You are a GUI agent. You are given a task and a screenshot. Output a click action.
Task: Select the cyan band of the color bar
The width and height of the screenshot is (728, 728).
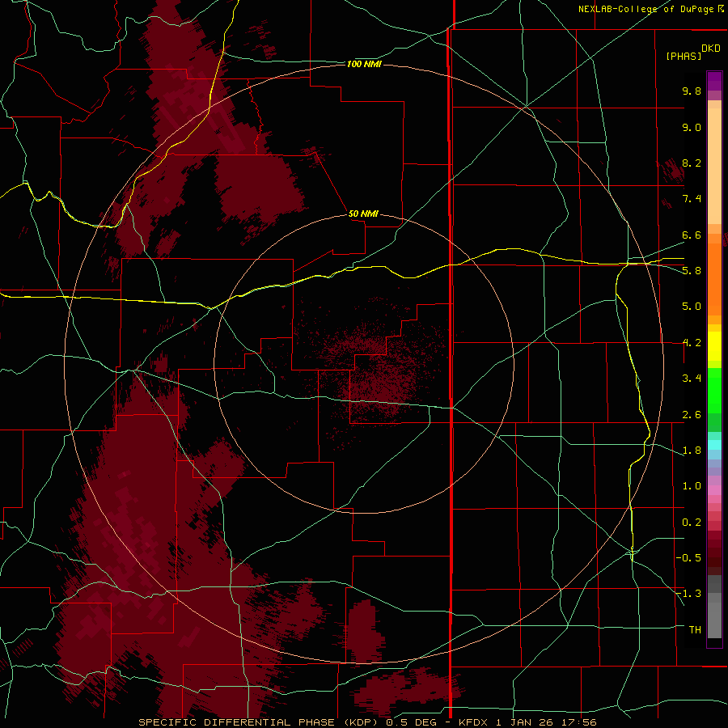(714, 445)
